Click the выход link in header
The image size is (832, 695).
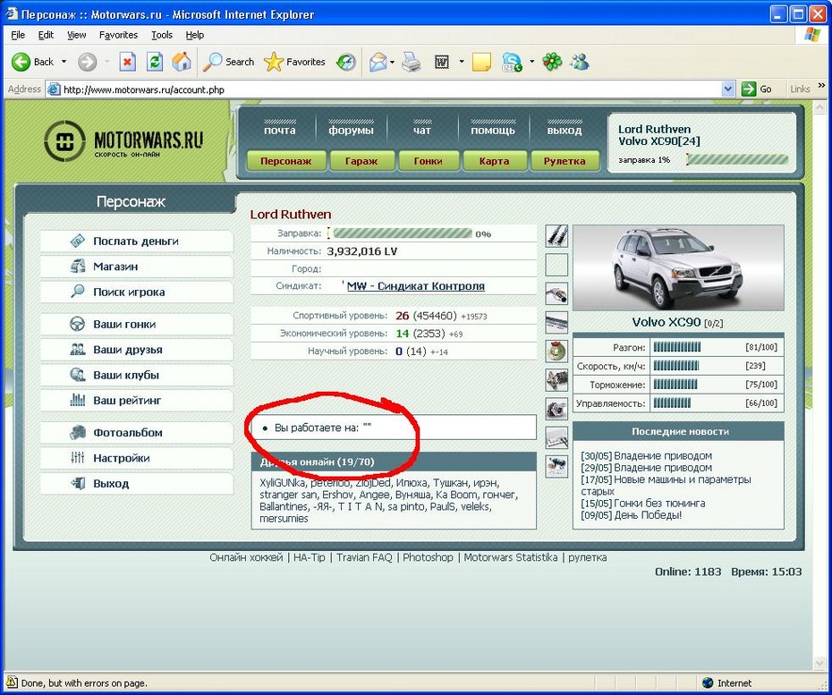[x=565, y=130]
